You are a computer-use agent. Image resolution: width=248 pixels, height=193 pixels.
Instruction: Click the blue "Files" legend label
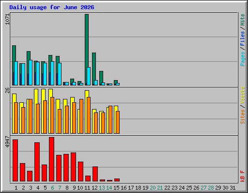click(243, 39)
